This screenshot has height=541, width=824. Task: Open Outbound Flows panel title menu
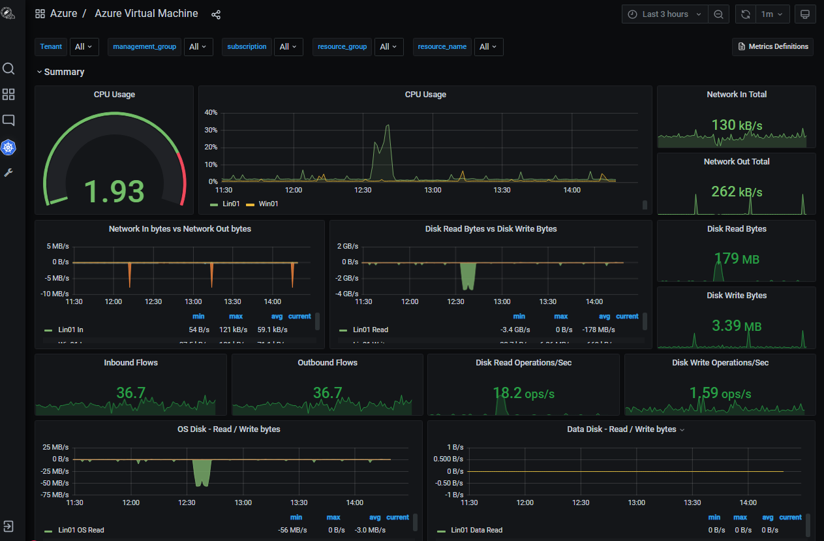328,363
